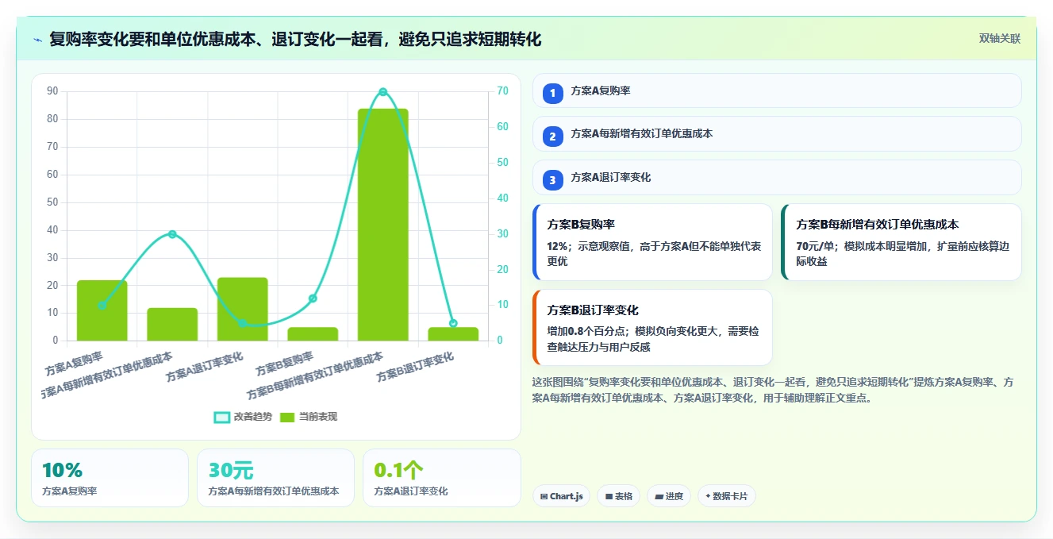Click the 数据卡片 tag
This screenshot has height=539, width=1053.
(x=726, y=496)
